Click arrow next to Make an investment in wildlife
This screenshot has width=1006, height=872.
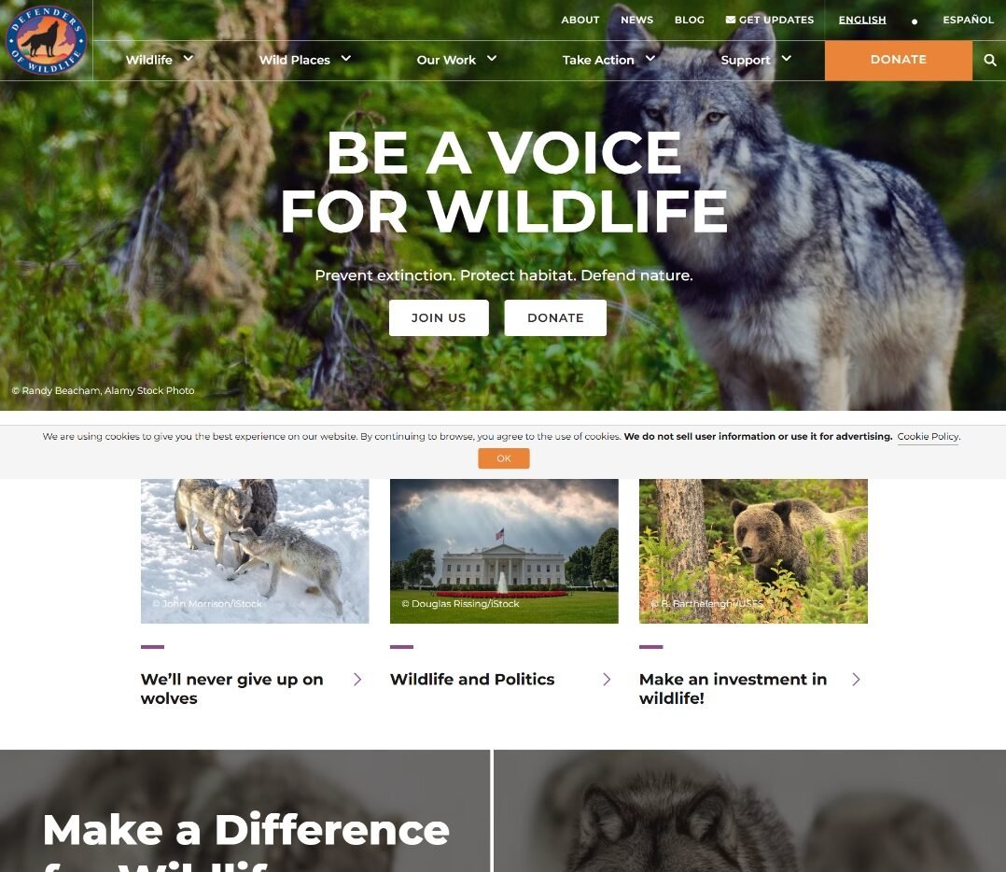coord(855,680)
